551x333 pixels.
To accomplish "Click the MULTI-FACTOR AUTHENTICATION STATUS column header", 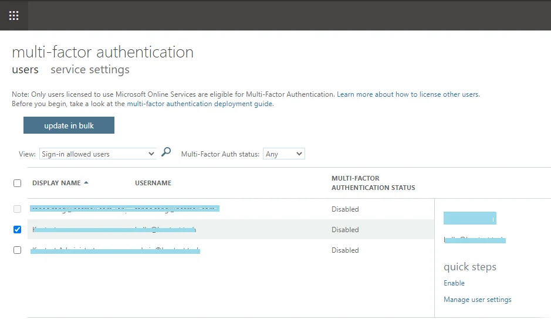I will (x=373, y=183).
